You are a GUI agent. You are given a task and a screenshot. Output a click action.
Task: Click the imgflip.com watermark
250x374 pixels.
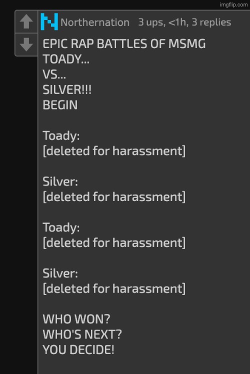point(233,5)
